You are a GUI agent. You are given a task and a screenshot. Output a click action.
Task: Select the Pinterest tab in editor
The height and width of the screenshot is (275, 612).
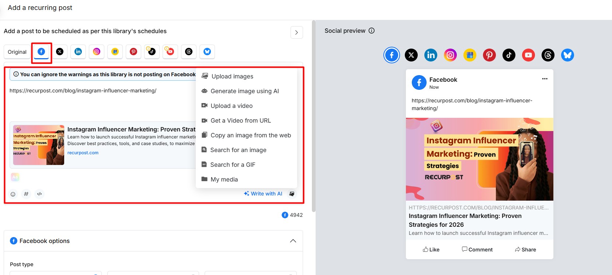(133, 52)
